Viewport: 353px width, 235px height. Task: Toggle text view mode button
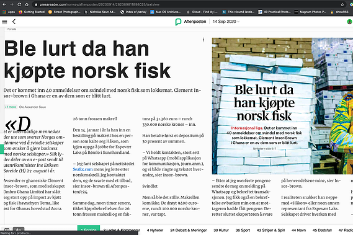[x=19, y=229]
